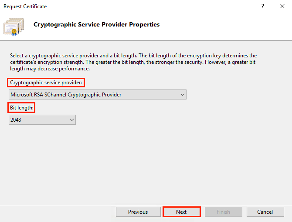Click the Request Certificate window title text

pyautogui.click(x=25, y=7)
